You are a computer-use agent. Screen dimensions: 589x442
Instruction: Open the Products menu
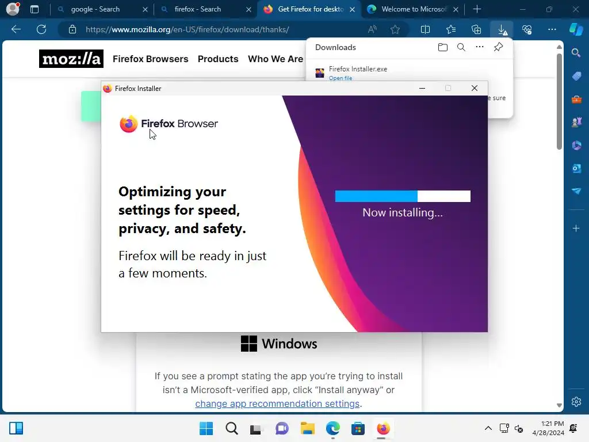click(218, 59)
